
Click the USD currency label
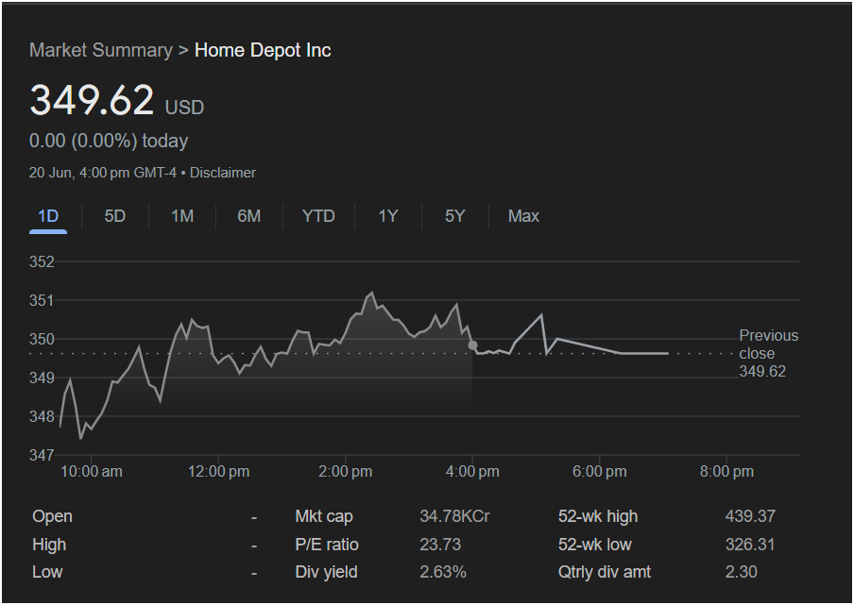click(x=184, y=108)
